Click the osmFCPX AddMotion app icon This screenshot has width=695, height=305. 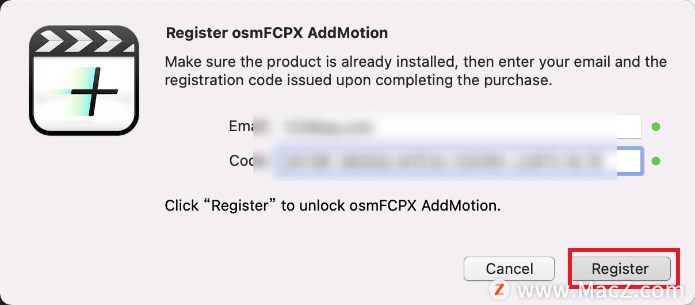[x=84, y=80]
